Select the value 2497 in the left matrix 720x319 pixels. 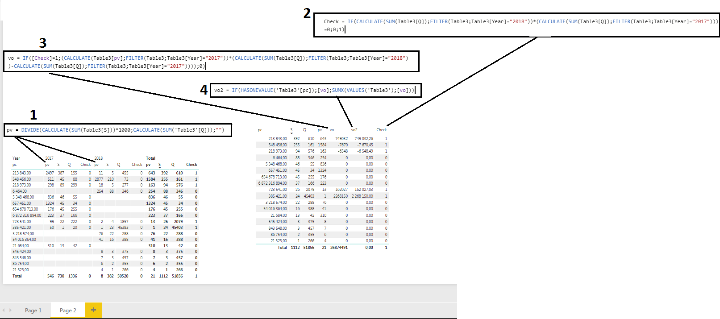[50, 173]
